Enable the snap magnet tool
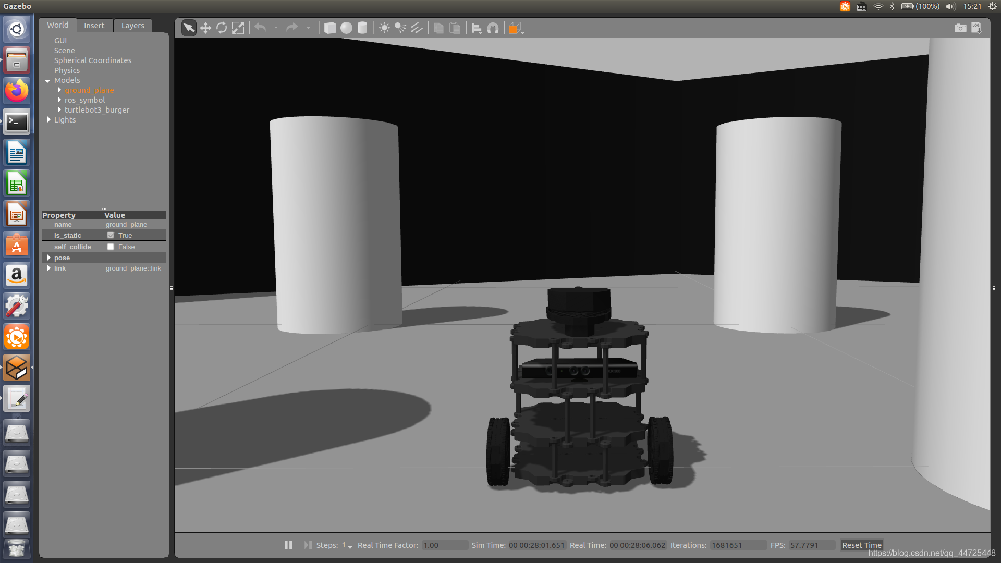Image resolution: width=1001 pixels, height=563 pixels. tap(493, 28)
